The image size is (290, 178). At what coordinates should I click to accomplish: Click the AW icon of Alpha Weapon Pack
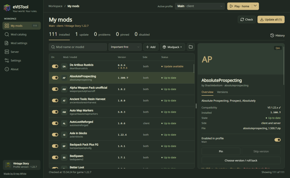64,89
